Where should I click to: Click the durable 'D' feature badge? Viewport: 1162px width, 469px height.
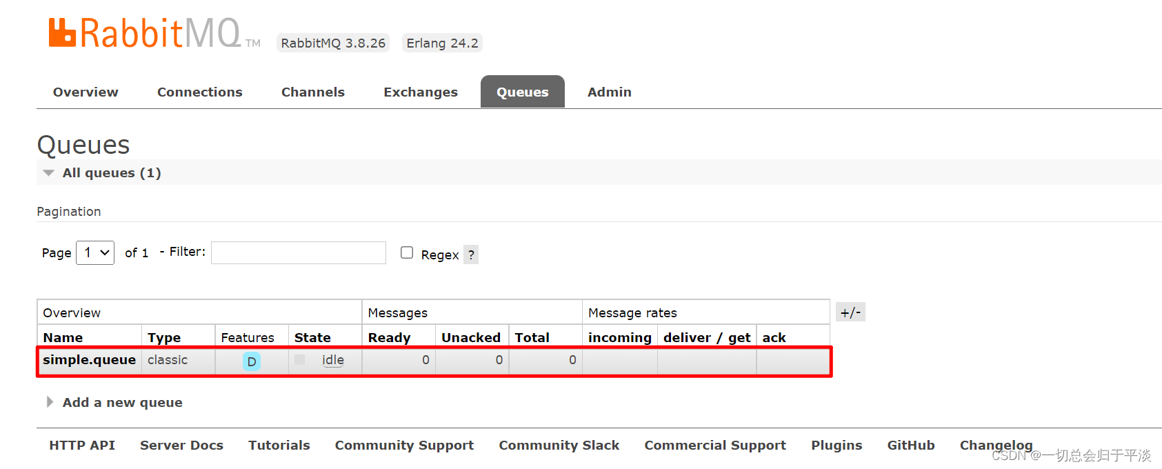tap(252, 361)
